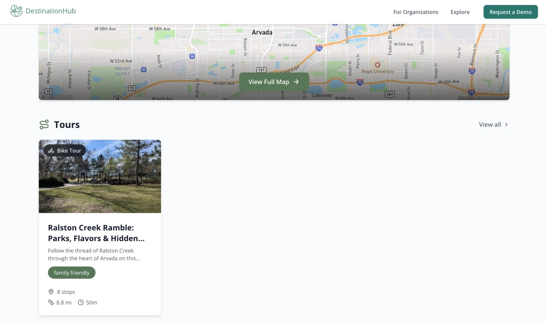Click the bicycle icon in Bike Tour badge

coord(51,151)
